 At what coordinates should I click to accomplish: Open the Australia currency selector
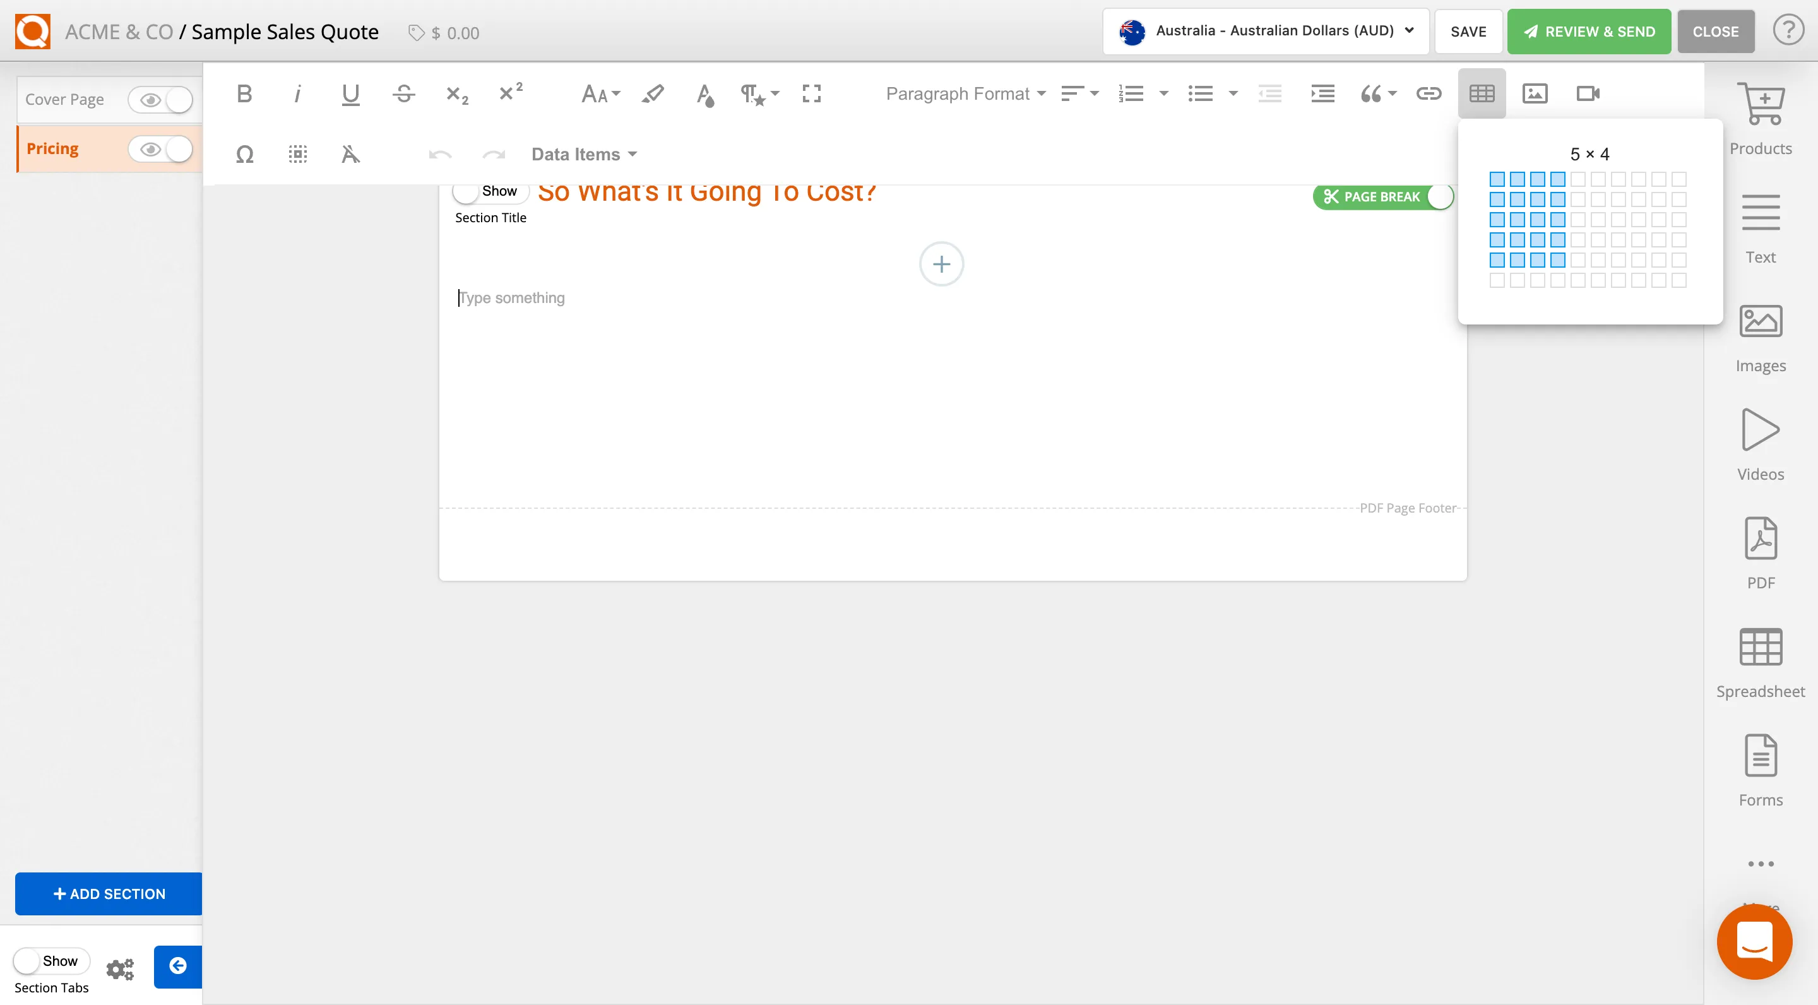pyautogui.click(x=1264, y=31)
